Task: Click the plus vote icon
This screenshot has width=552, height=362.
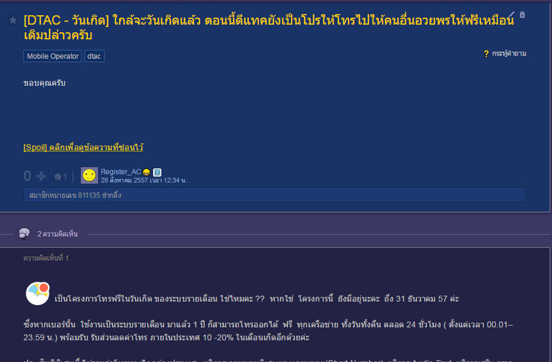Action: [41, 176]
